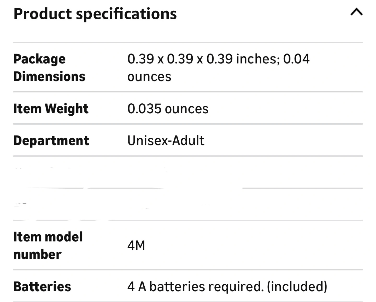
Task: Click the word "number" under Item model
Action: coord(37,255)
